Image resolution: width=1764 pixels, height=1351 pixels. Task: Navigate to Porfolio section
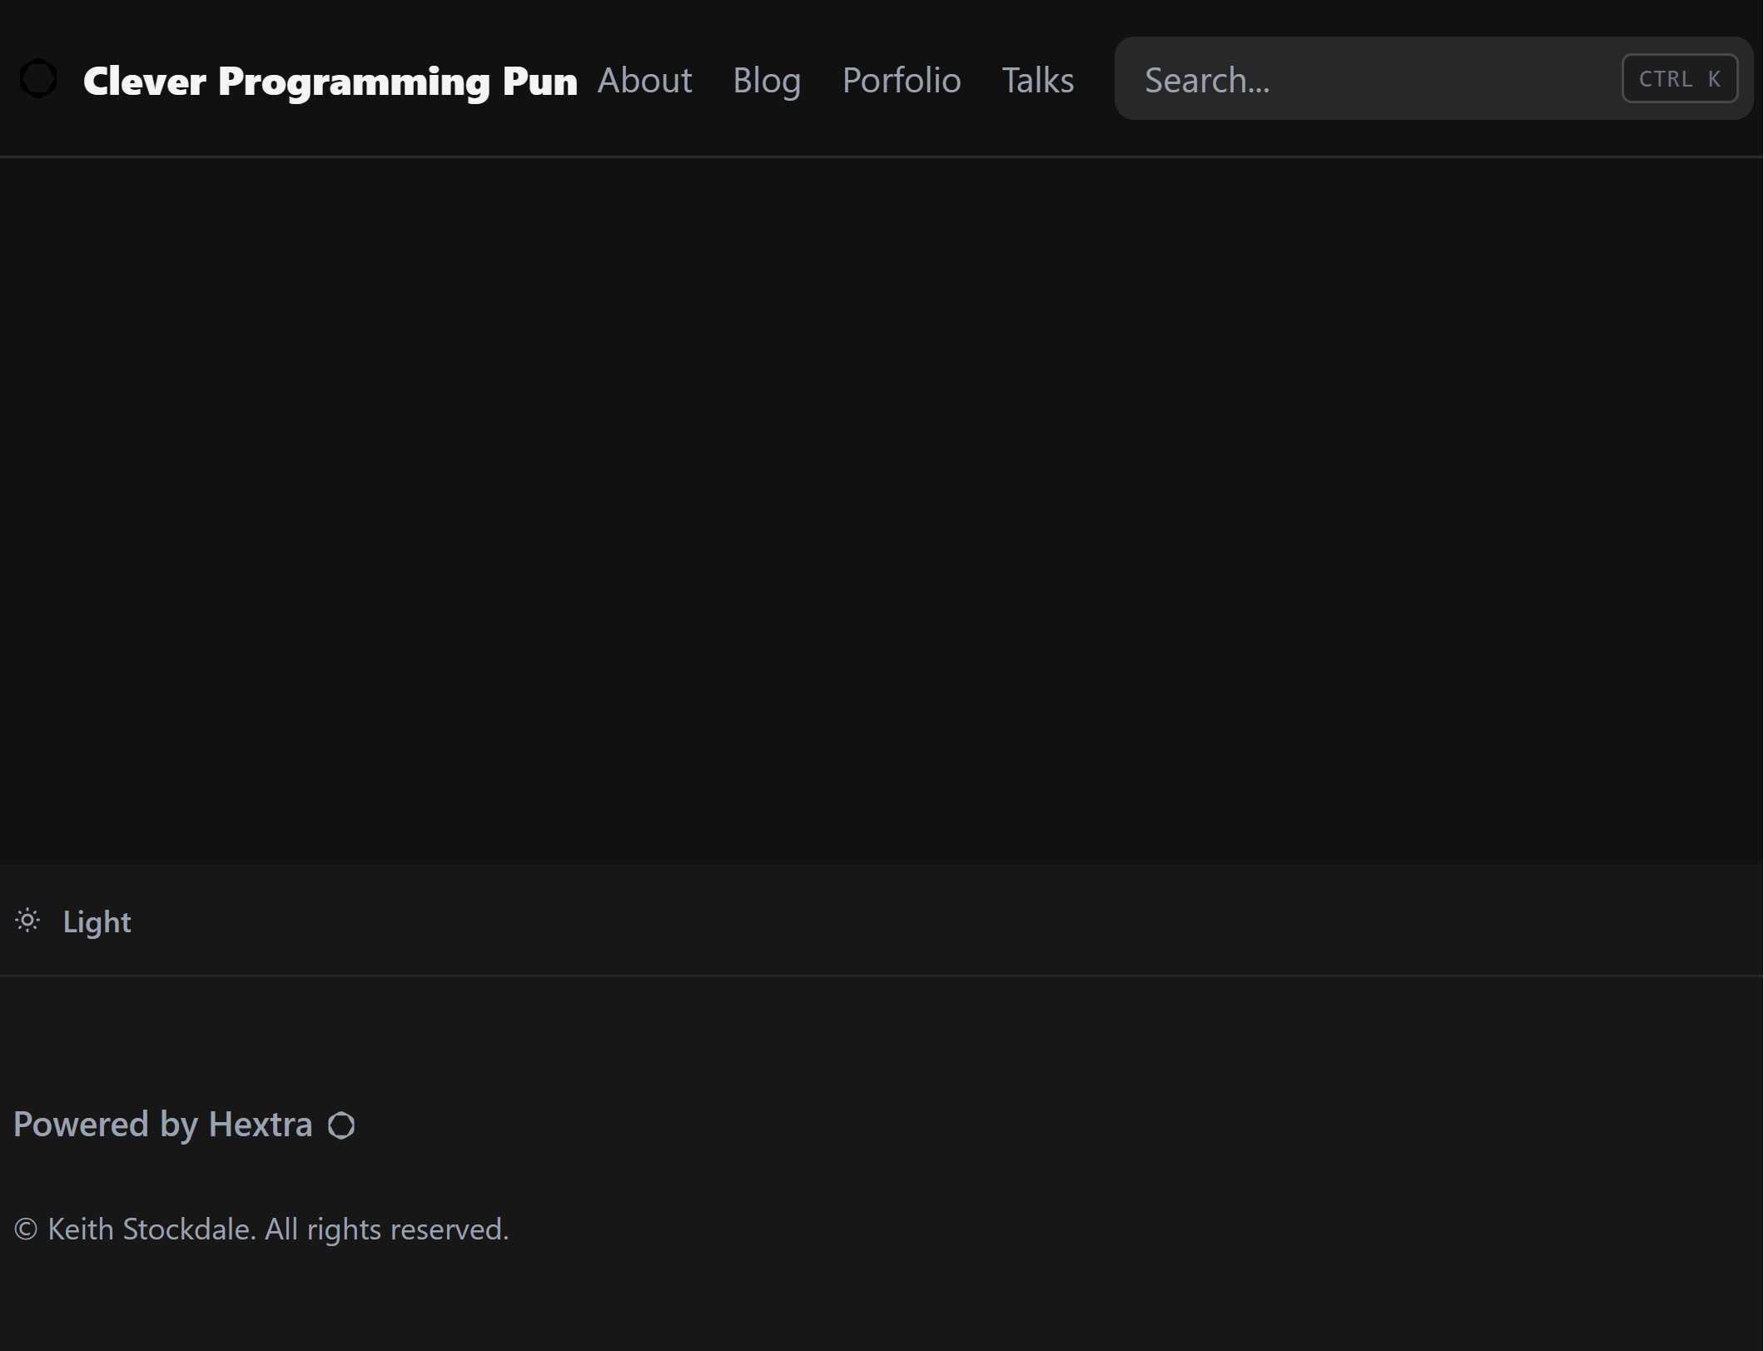(902, 79)
